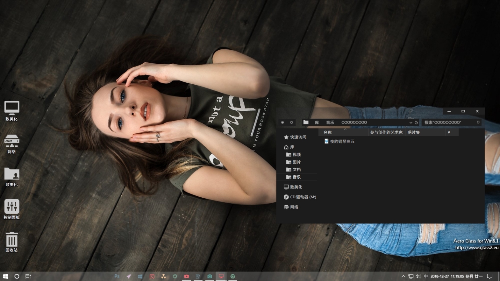This screenshot has height=281, width=500.
Task: Sort by 参与创作的艺术家 column header
Action: point(386,132)
